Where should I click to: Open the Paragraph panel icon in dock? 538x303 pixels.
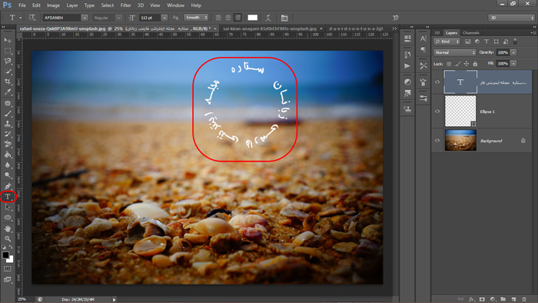(x=423, y=50)
